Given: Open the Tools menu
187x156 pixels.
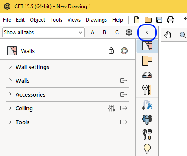Looking at the screenshot, I should pyautogui.click(x=56, y=20).
